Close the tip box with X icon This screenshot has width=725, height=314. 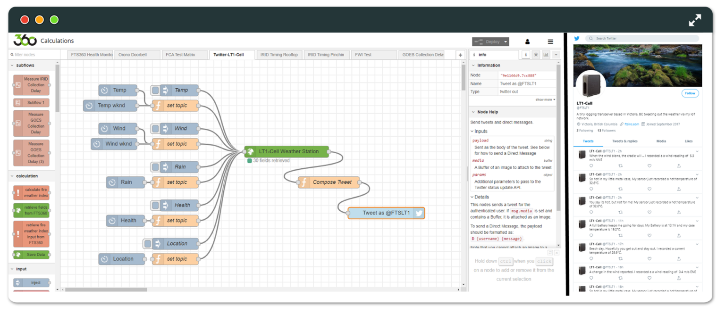click(556, 253)
